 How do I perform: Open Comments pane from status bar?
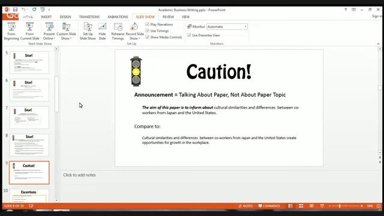pos(269,206)
